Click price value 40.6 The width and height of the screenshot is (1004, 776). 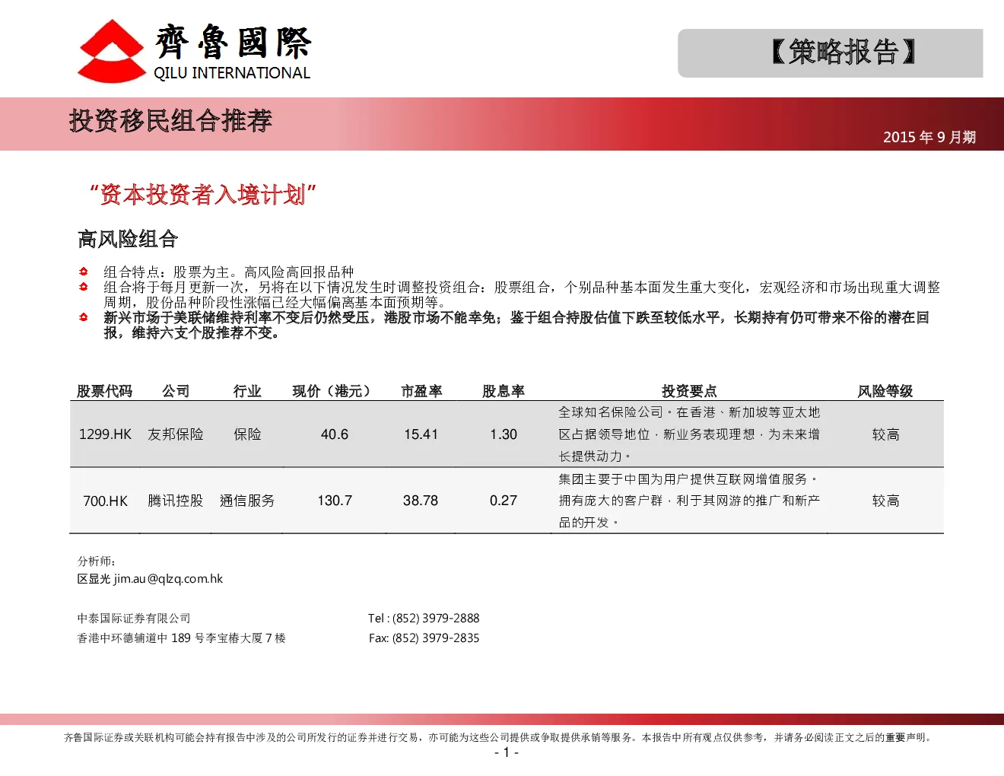335,434
